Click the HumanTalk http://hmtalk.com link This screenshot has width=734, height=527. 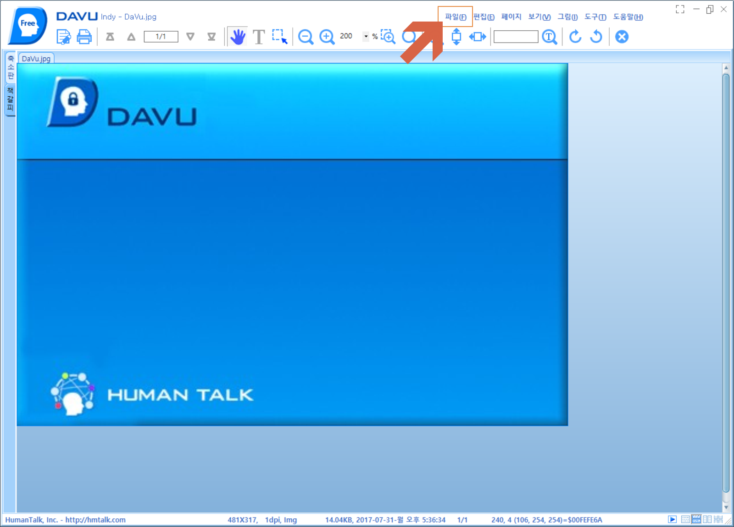65,520
